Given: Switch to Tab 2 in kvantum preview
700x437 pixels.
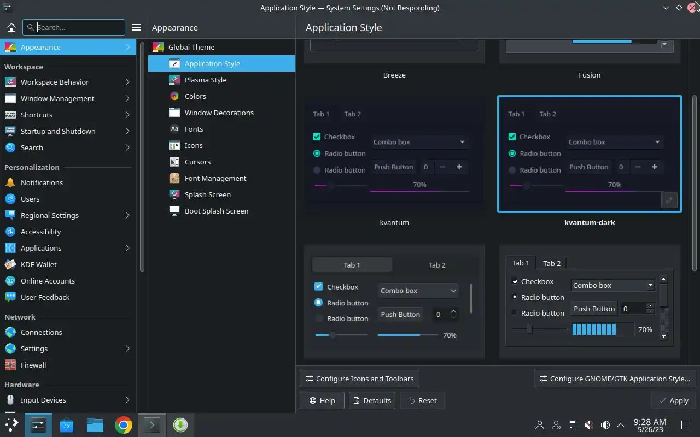Looking at the screenshot, I should pos(353,114).
